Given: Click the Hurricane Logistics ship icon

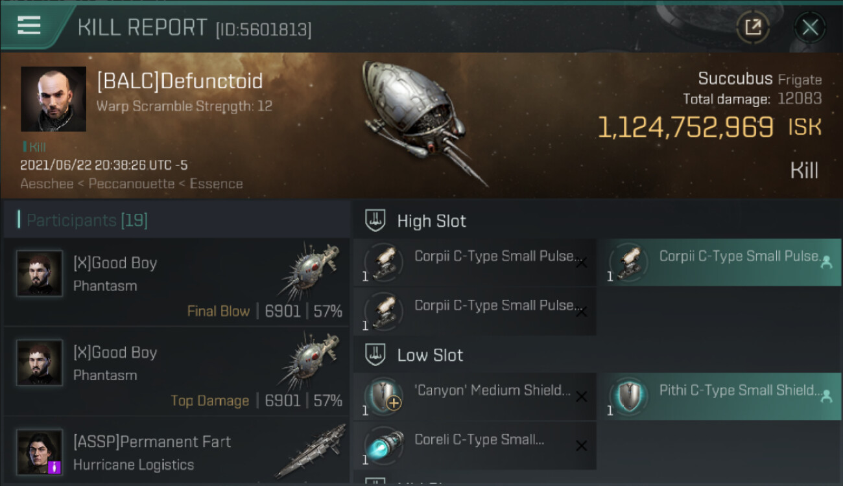Looking at the screenshot, I should [310, 452].
